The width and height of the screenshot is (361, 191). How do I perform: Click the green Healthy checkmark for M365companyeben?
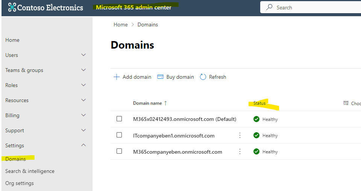coord(256,151)
